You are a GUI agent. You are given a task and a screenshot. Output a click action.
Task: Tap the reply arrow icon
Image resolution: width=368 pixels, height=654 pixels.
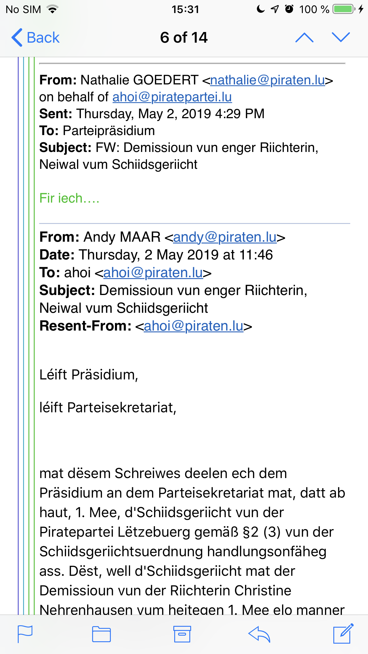pyautogui.click(x=259, y=634)
